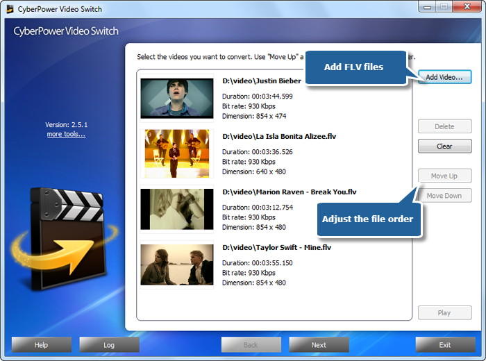Click the Version: 2.5.1 label
Image resolution: width=486 pixels, height=361 pixels.
pyautogui.click(x=67, y=124)
